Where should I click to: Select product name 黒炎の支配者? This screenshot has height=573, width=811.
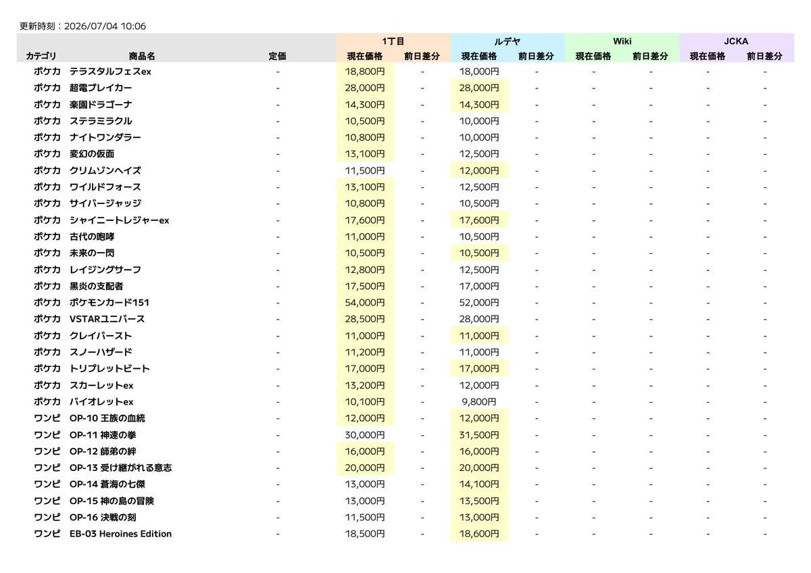pyautogui.click(x=97, y=286)
